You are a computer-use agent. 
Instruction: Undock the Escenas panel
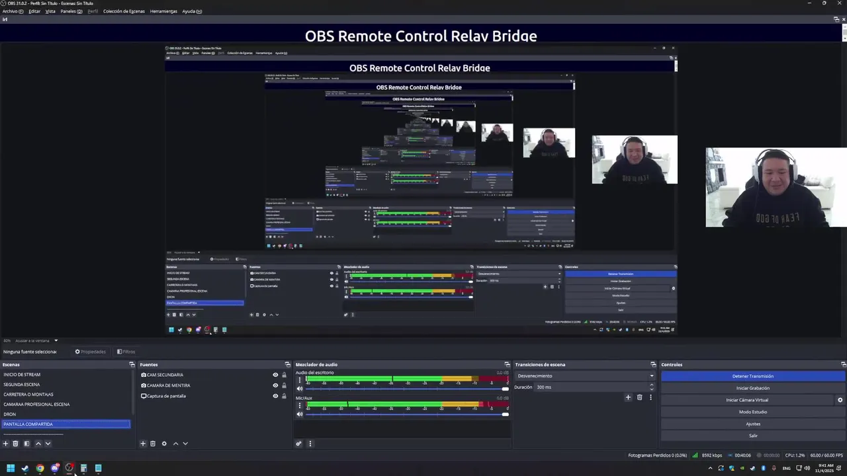pos(132,364)
